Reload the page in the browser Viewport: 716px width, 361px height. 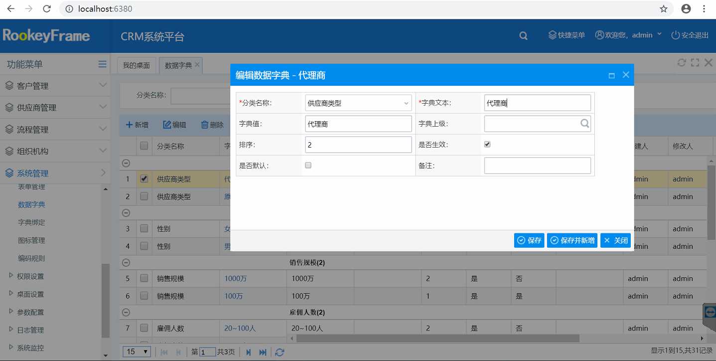coord(47,8)
